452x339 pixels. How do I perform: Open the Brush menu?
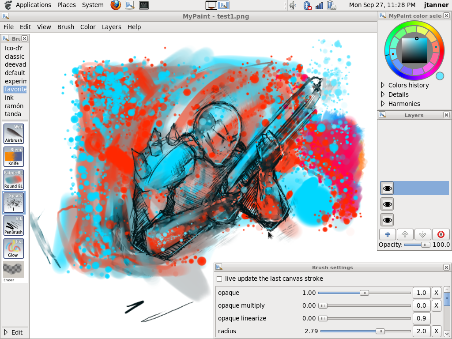point(66,27)
